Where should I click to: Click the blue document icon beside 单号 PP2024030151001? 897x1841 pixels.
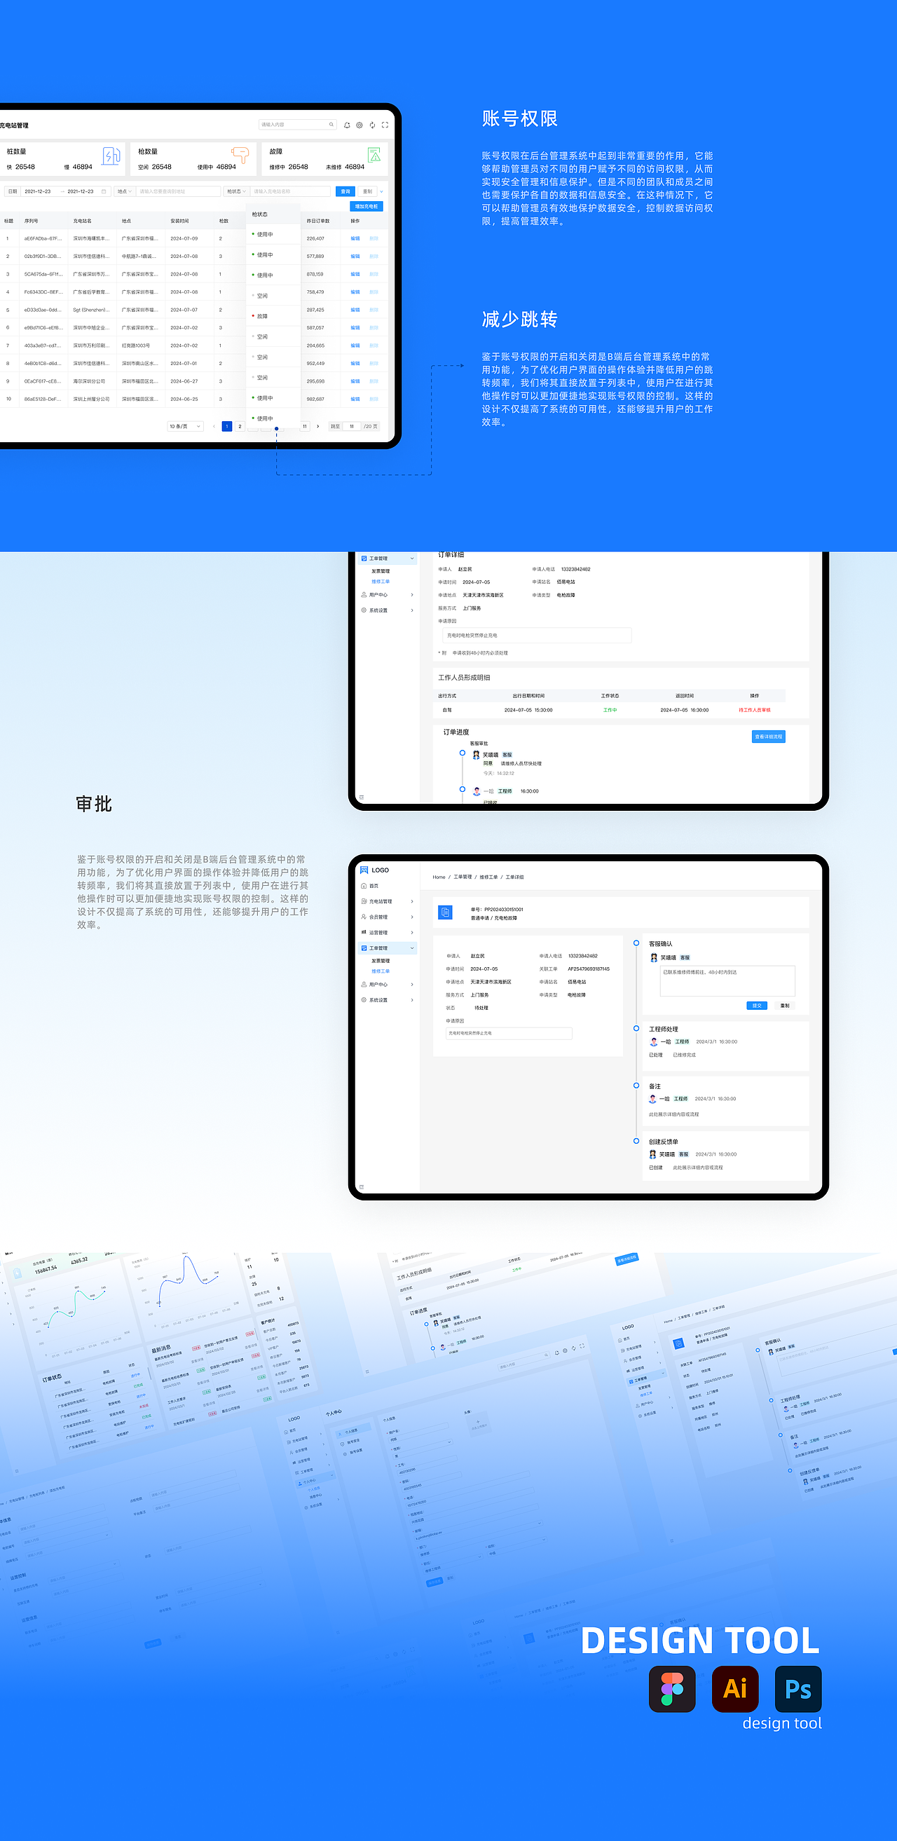(445, 912)
